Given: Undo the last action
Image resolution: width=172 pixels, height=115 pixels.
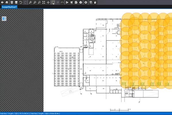Looking at the screenshot, I should point(21,2).
